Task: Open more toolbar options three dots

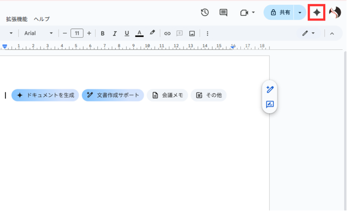Action: (207, 34)
